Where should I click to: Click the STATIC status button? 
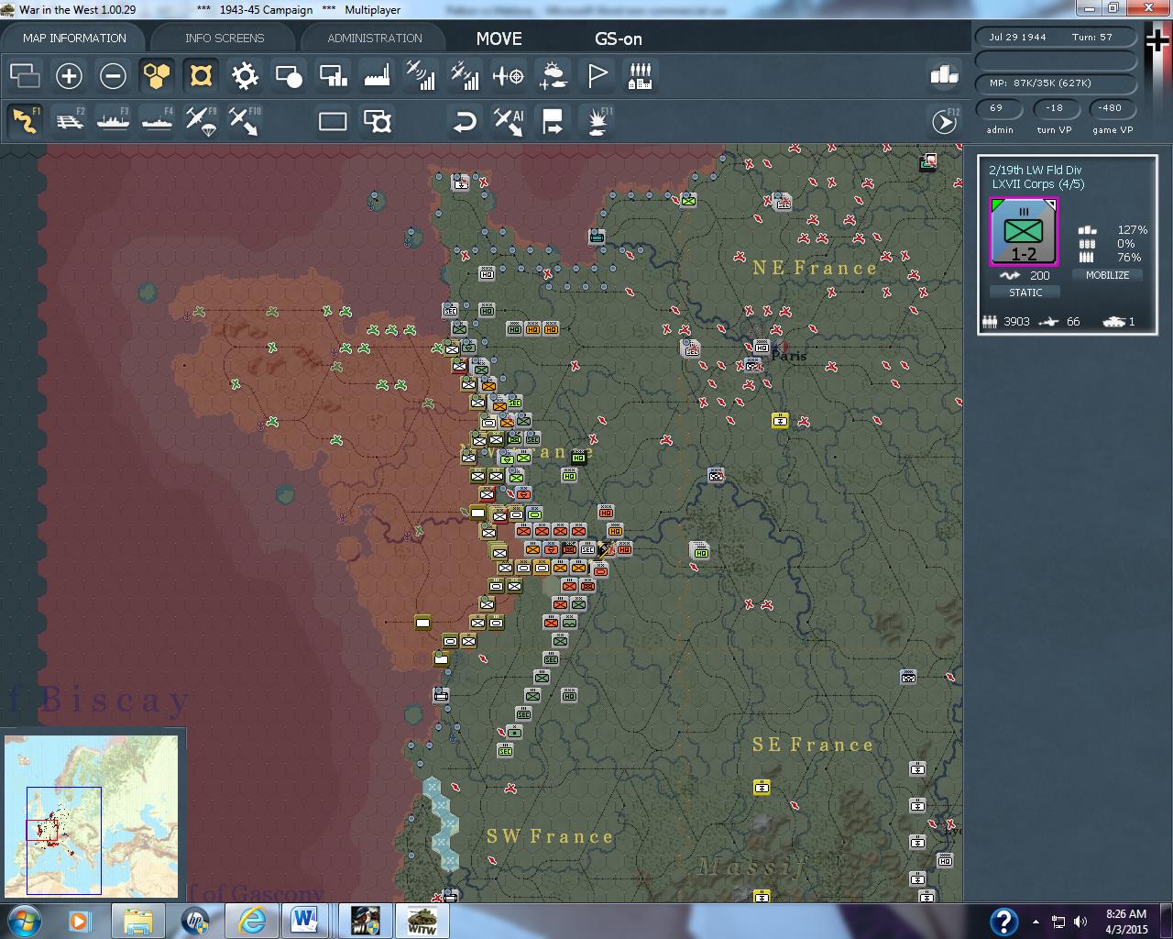pyautogui.click(x=1025, y=293)
